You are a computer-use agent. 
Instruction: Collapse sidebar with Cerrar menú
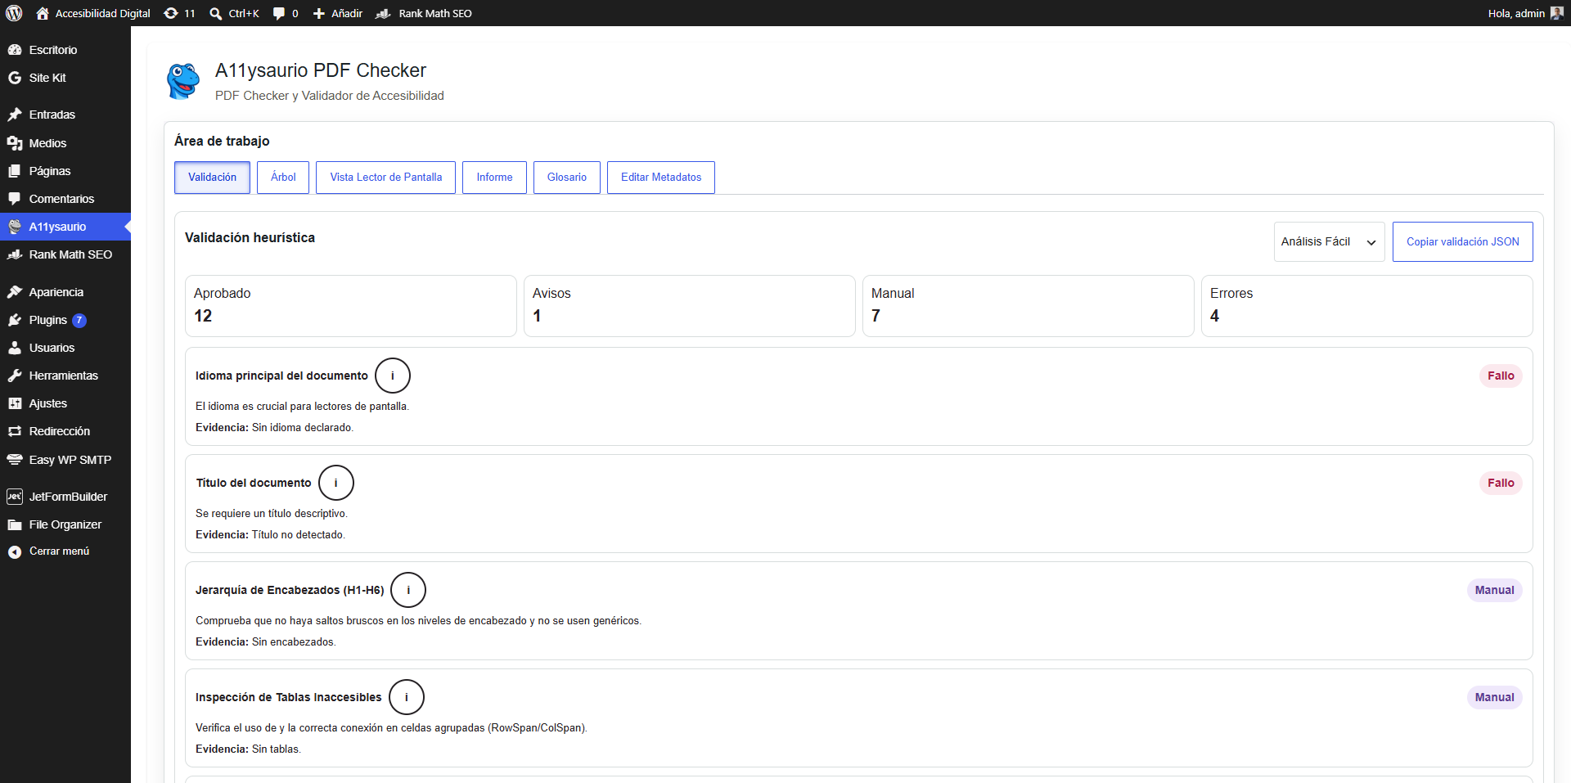pos(65,551)
